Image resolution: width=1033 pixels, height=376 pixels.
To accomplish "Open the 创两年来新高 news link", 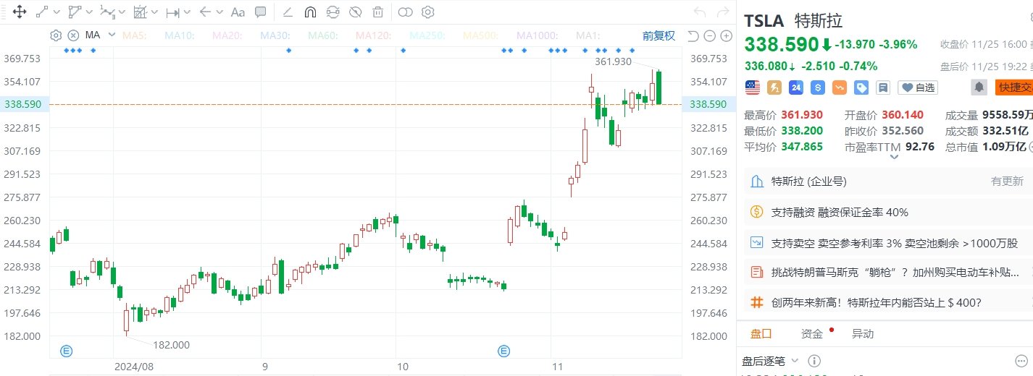I will point(877,302).
